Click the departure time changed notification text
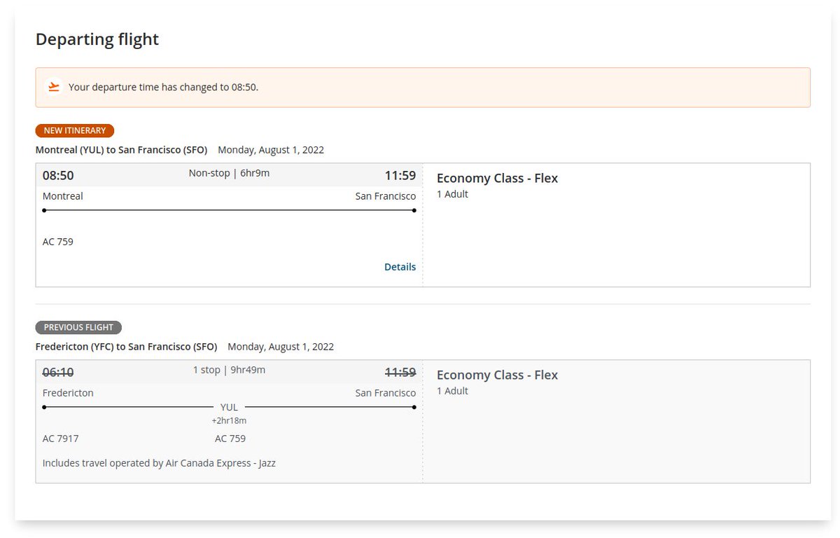The width and height of the screenshot is (840, 538). (164, 88)
